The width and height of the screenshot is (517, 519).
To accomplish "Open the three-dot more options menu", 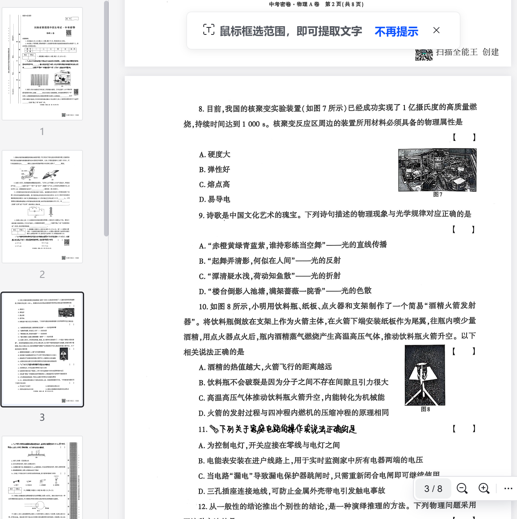I will point(508,488).
